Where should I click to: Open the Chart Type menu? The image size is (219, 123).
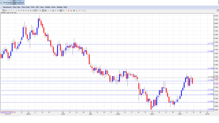[16, 7]
